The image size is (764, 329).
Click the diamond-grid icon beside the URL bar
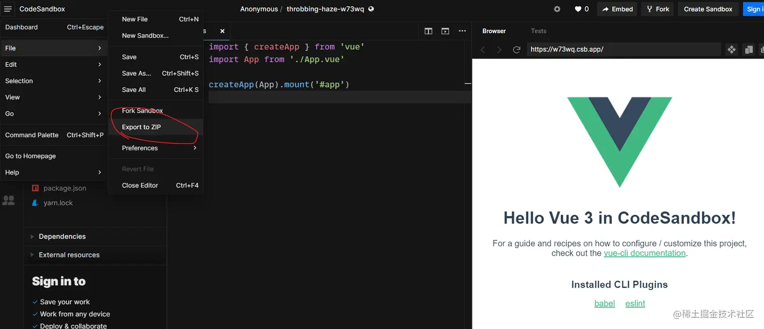(x=731, y=49)
